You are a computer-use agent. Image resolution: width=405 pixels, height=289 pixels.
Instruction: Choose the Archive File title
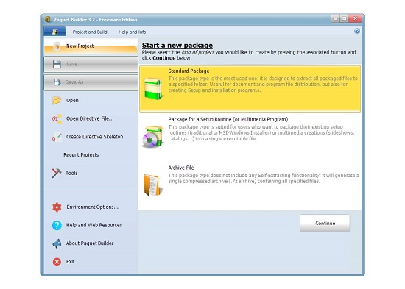coord(181,168)
